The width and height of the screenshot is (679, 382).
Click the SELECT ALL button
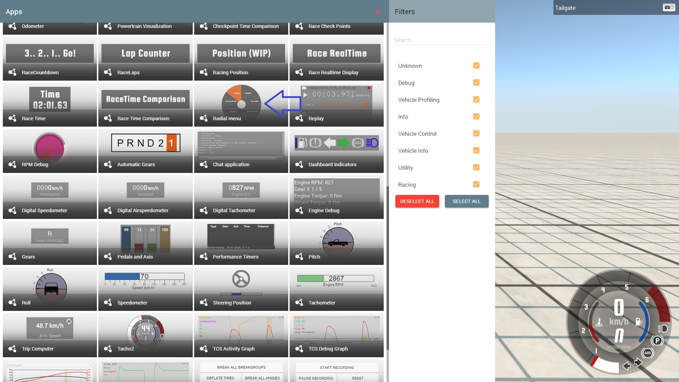point(466,201)
